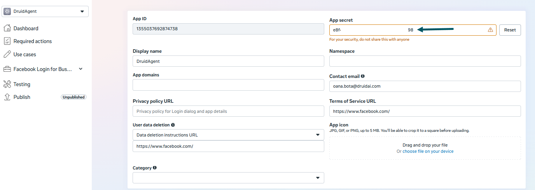Image resolution: width=535 pixels, height=190 pixels.
Task: Click the Privacy policy URL field
Action: point(228,111)
